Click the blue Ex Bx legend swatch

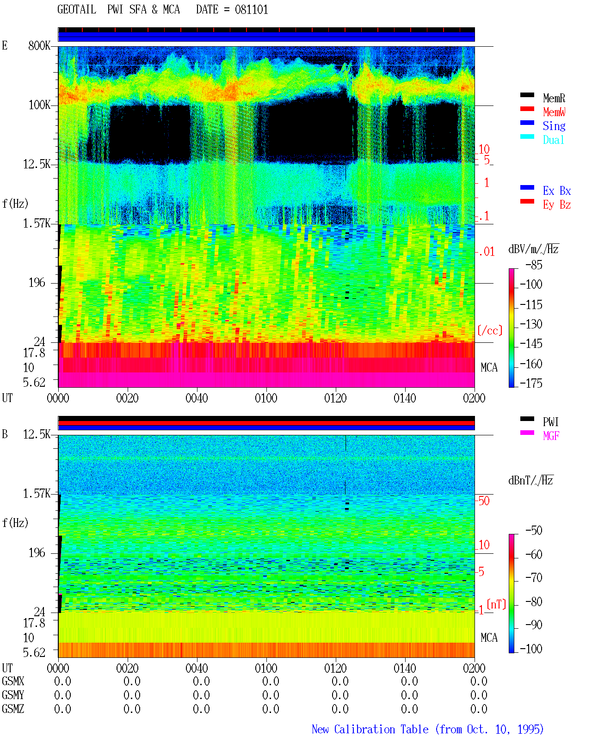[527, 188]
